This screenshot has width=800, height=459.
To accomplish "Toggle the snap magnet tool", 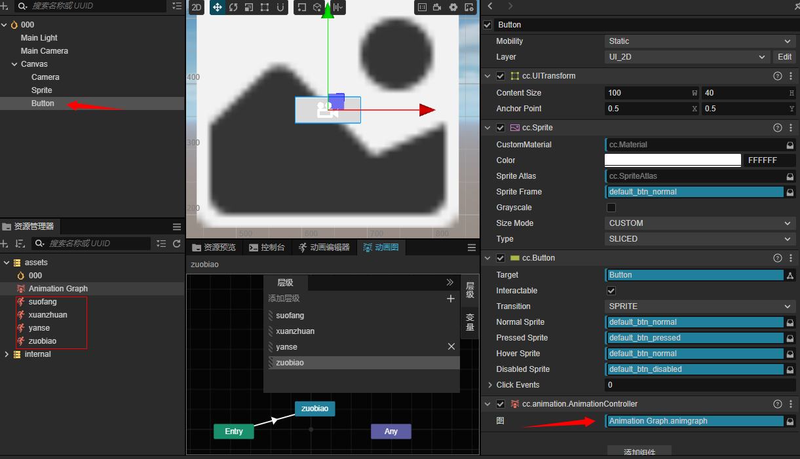I will pos(280,7).
